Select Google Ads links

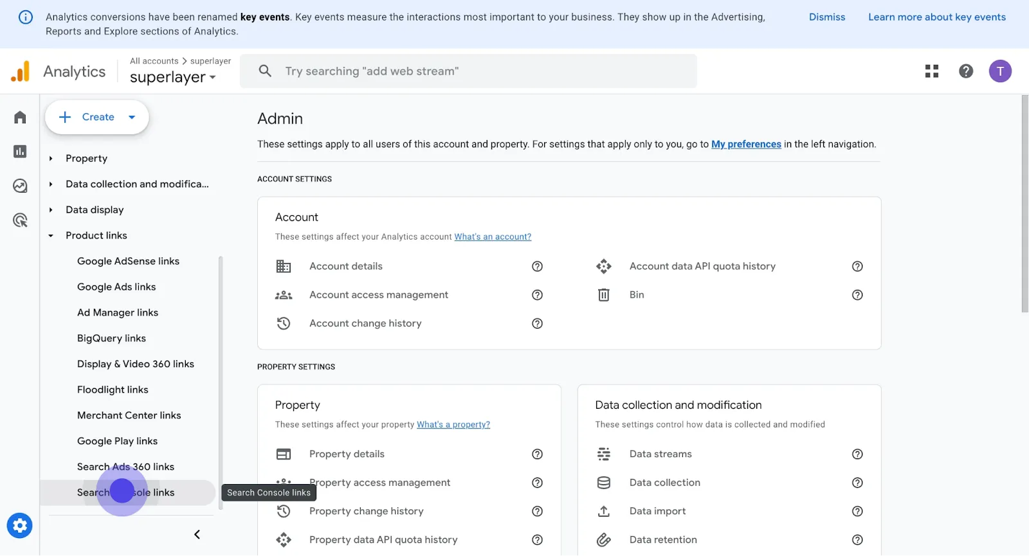pos(116,287)
